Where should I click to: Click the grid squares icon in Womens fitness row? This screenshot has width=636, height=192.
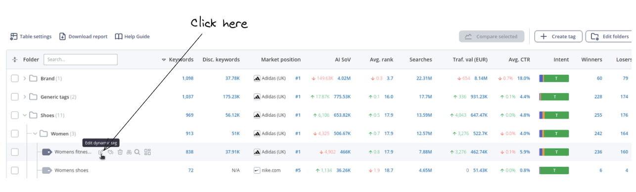[x=147, y=152]
